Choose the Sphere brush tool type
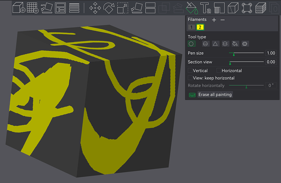Viewport: 281px width, 183px height. (205, 44)
